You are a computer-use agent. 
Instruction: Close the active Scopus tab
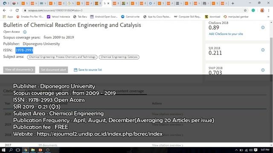pyautogui.click(x=108, y=3)
